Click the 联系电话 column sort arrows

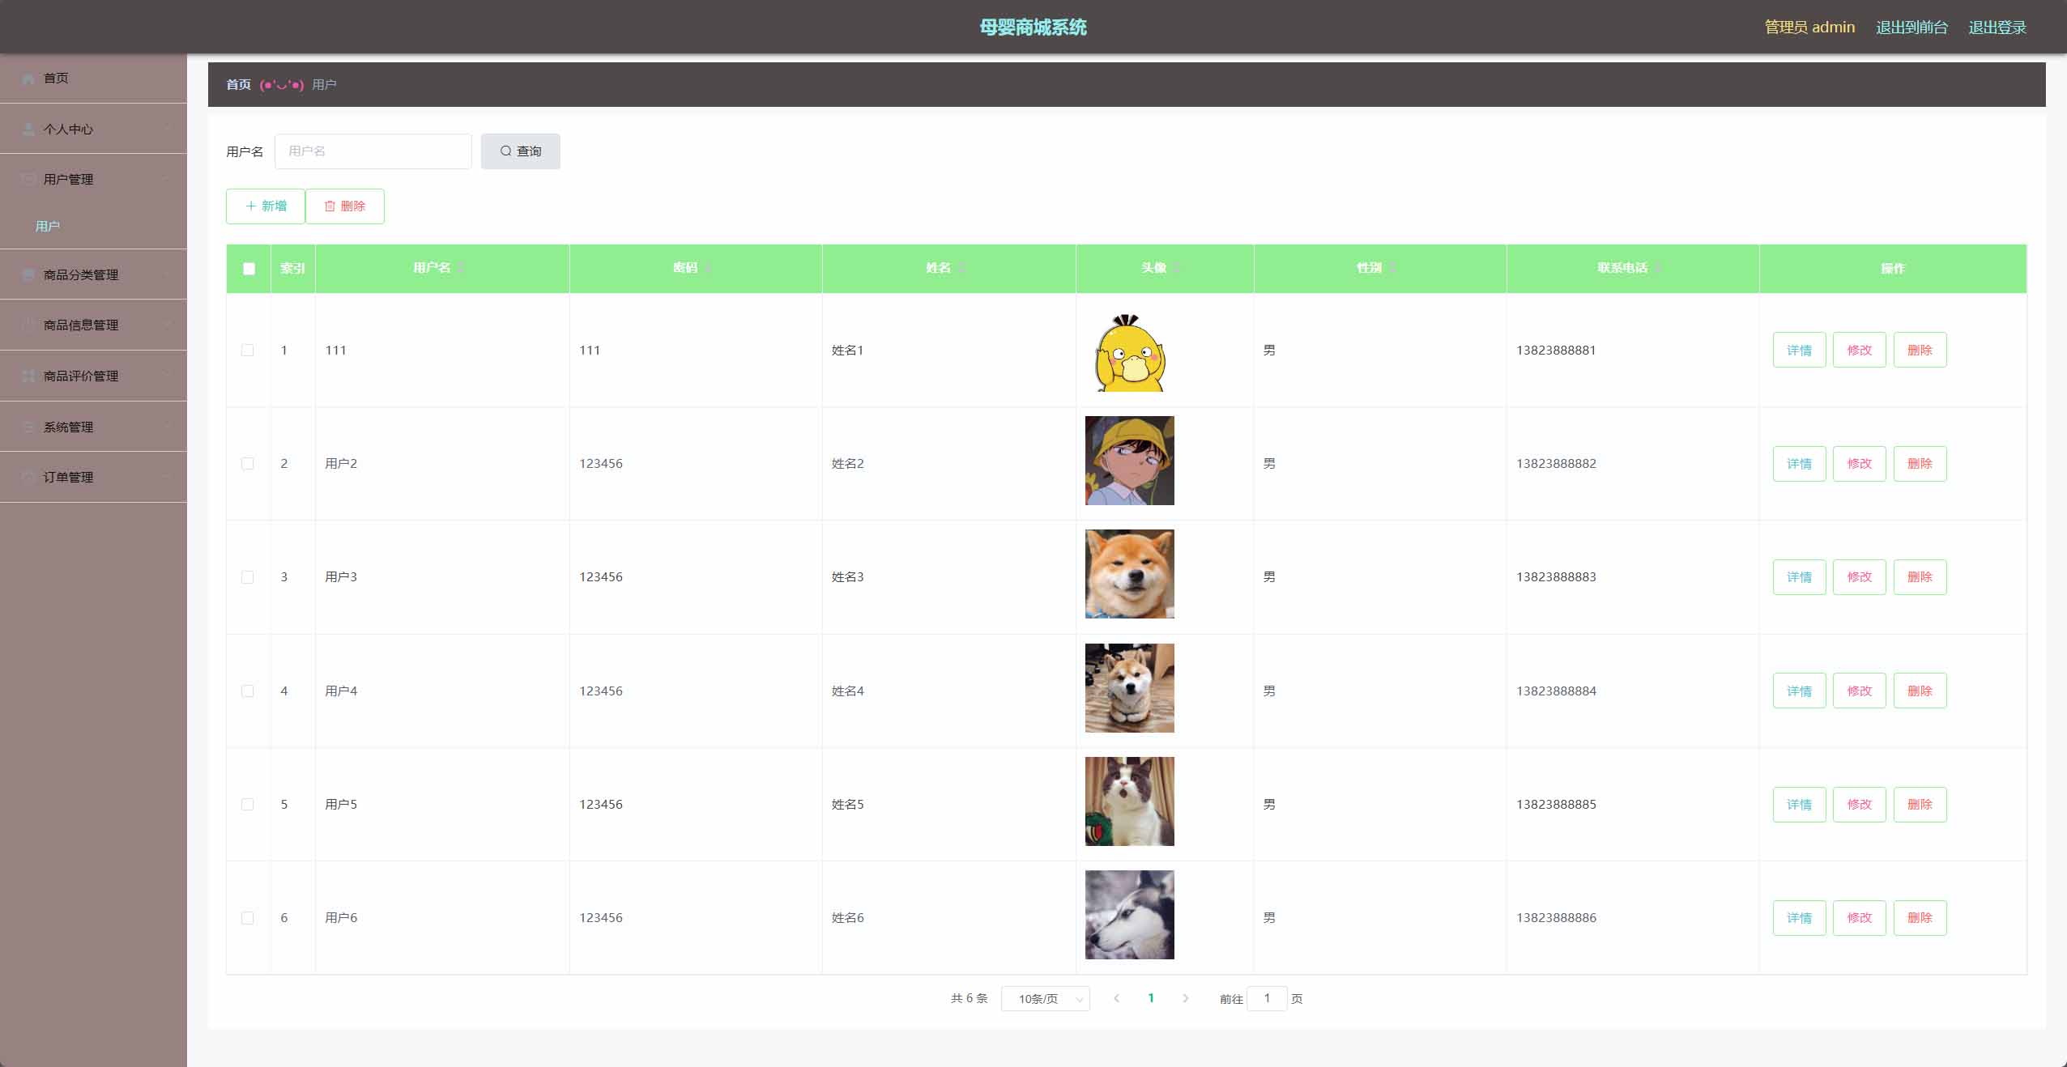tap(1658, 268)
